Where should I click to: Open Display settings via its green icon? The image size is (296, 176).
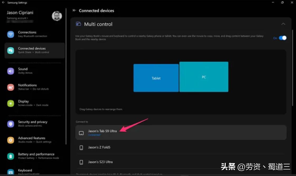coord(11,103)
